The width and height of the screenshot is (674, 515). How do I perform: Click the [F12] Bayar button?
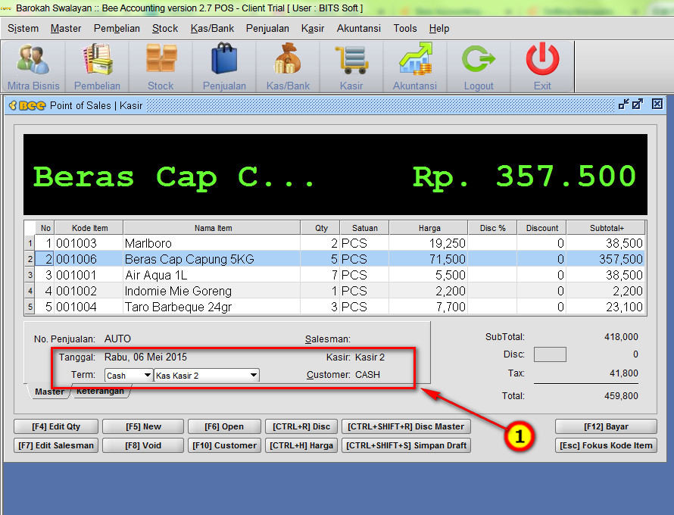[606, 426]
